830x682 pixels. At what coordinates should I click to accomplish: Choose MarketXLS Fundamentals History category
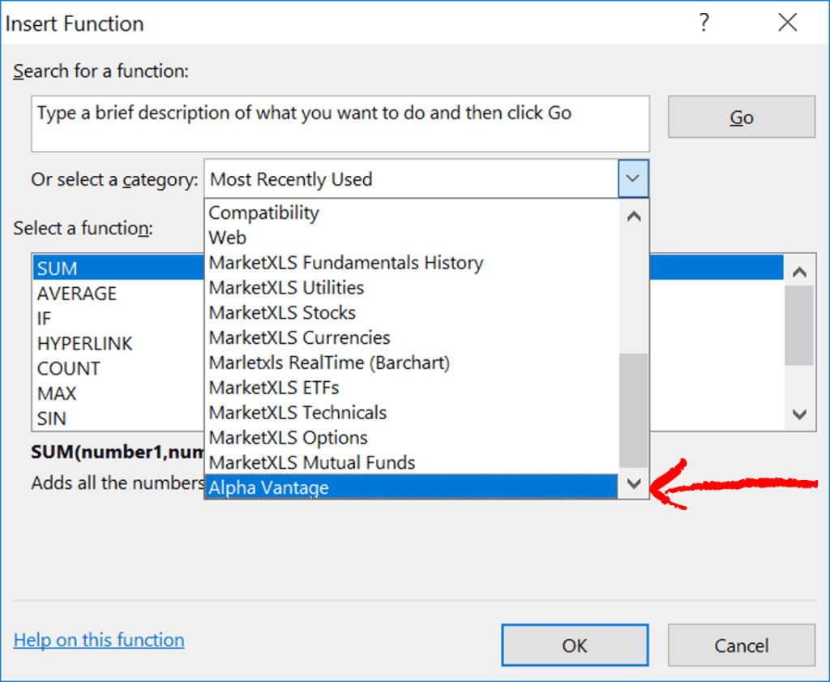click(x=411, y=263)
